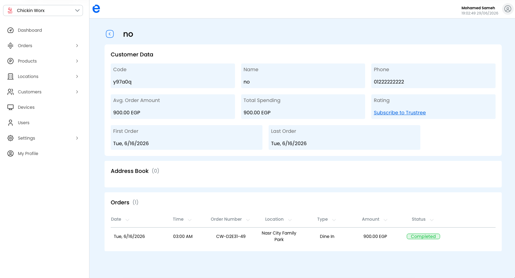Click the Chickin Worx brand logo
This screenshot has height=278, width=515.
click(10, 10)
